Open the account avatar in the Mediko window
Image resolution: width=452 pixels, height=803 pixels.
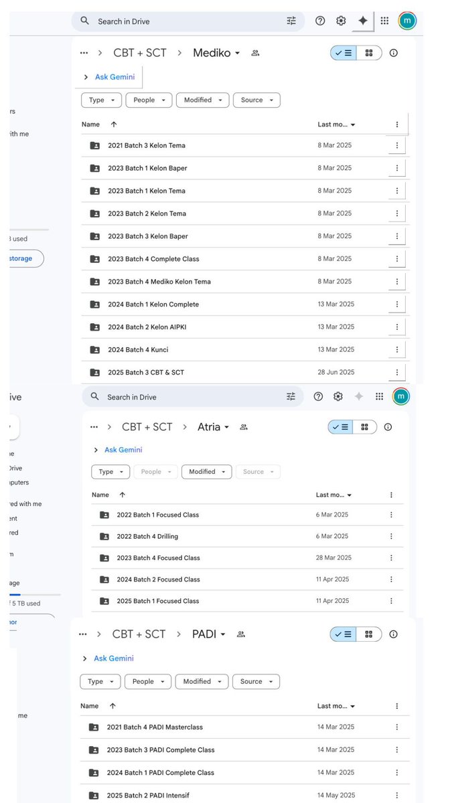pyautogui.click(x=407, y=21)
